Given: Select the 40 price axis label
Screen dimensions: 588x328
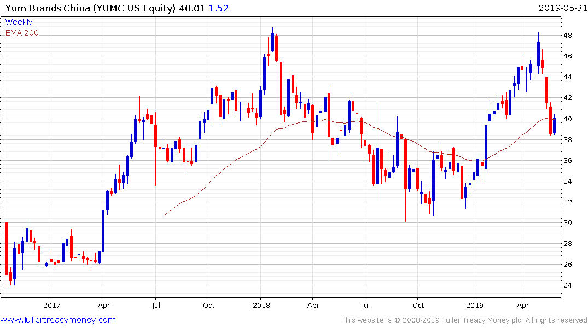Looking at the screenshot, I should coord(567,119).
